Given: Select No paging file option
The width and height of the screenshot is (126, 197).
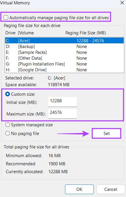Looking at the screenshot, I should tap(8, 134).
